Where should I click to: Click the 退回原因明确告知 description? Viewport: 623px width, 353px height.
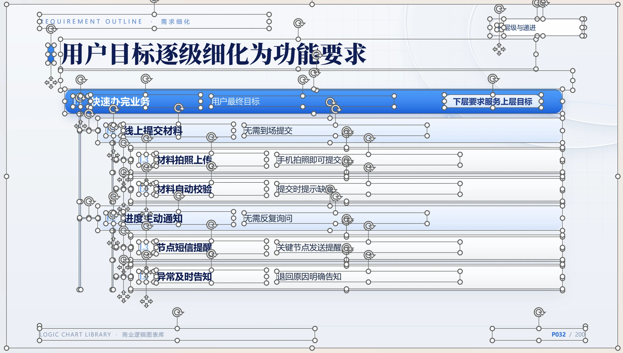click(309, 277)
